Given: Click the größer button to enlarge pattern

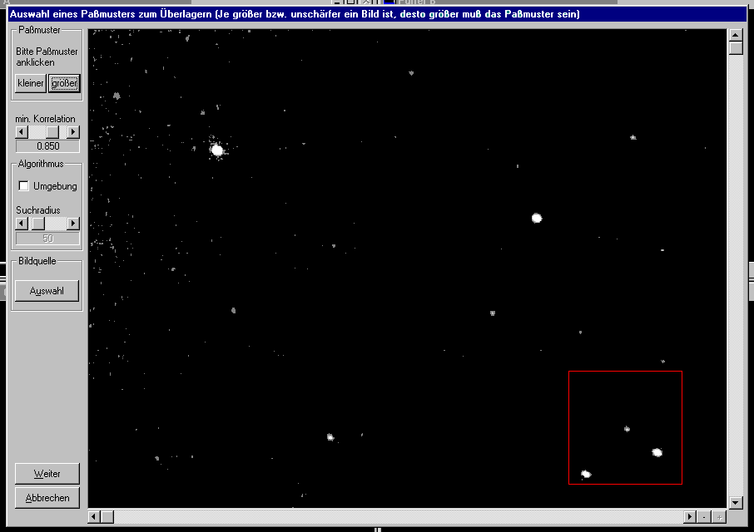Looking at the screenshot, I should 64,83.
